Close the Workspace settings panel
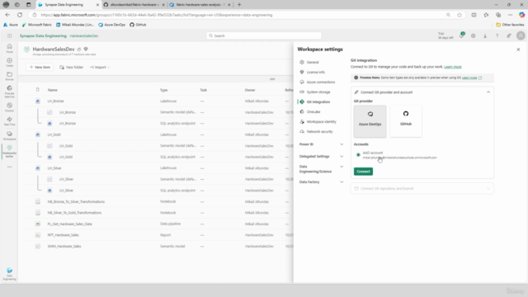 tap(518, 49)
